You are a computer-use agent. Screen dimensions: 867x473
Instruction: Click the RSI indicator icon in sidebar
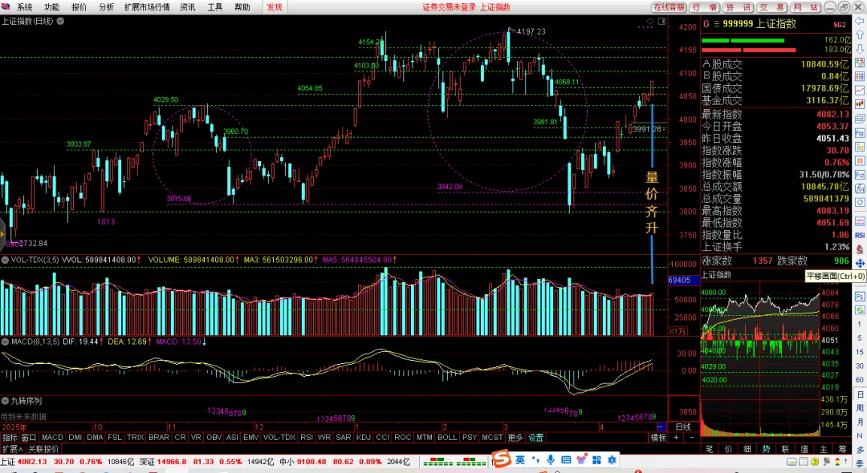[x=860, y=235]
